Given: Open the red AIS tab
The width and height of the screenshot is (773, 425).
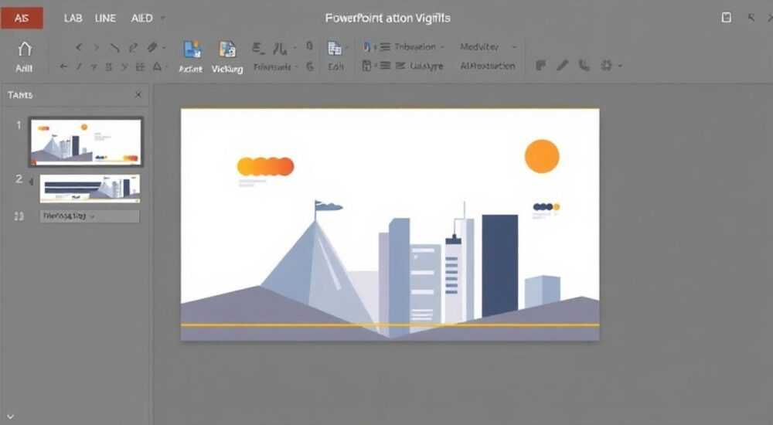Looking at the screenshot, I should pos(22,18).
